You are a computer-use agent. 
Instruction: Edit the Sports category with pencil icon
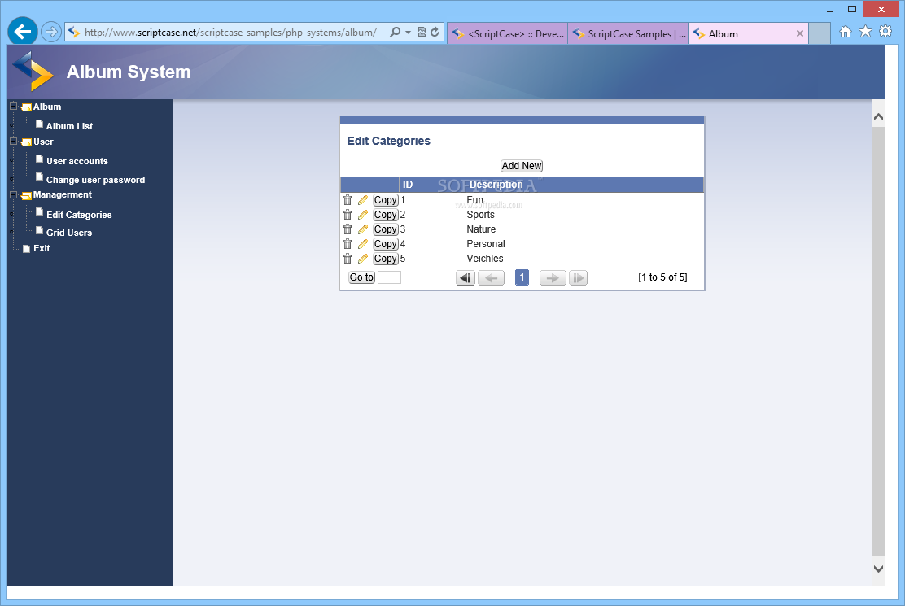click(362, 215)
